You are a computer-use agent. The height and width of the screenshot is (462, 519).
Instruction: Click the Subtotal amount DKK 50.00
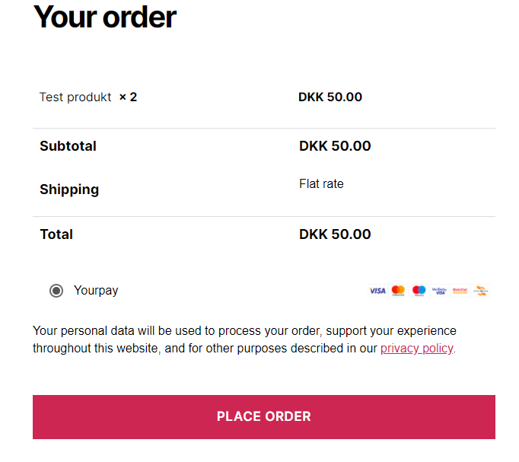pyautogui.click(x=335, y=146)
